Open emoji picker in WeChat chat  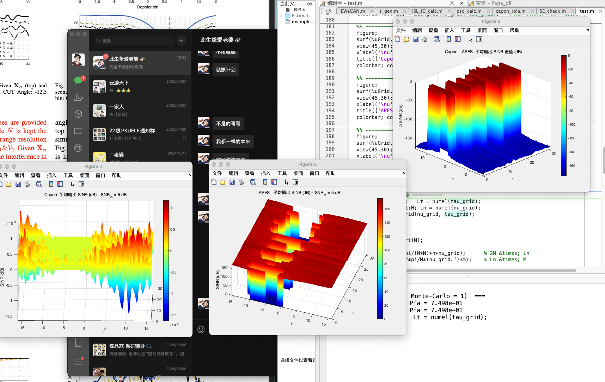pyautogui.click(x=201, y=329)
